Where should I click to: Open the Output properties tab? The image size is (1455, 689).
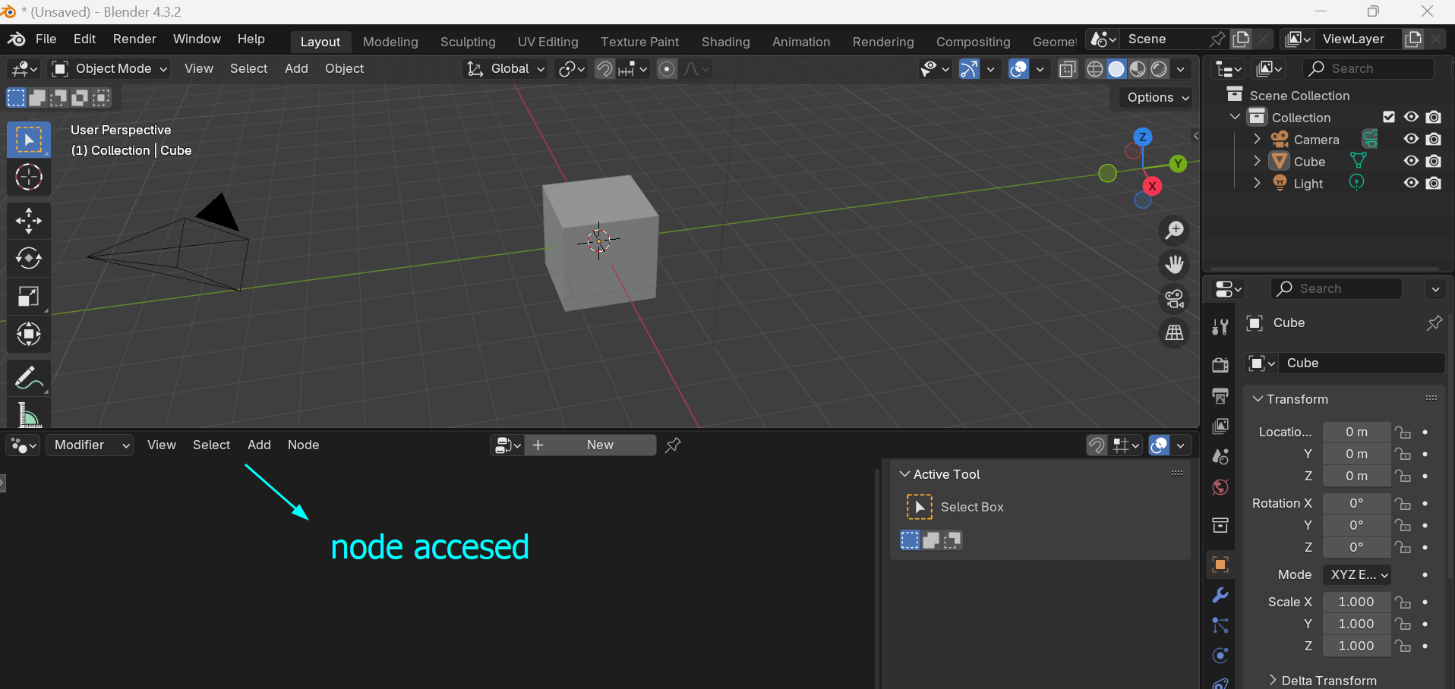point(1220,395)
